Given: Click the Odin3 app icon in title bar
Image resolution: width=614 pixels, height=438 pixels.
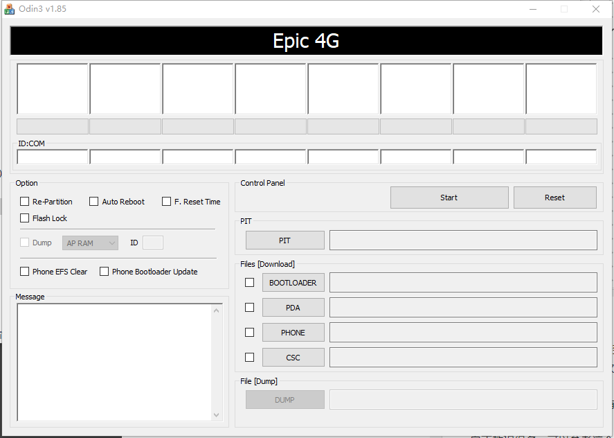Looking at the screenshot, I should coord(10,9).
